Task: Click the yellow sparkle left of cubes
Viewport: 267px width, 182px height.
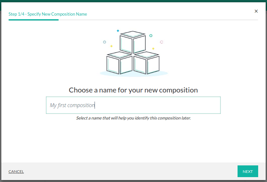Action: (111, 46)
